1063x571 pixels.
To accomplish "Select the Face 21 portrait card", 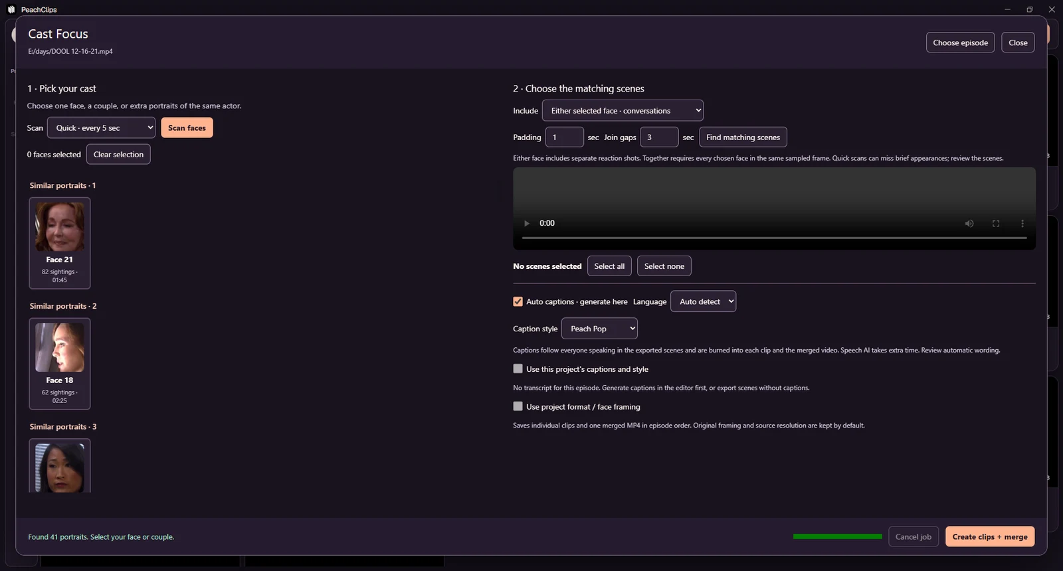I will click(60, 243).
